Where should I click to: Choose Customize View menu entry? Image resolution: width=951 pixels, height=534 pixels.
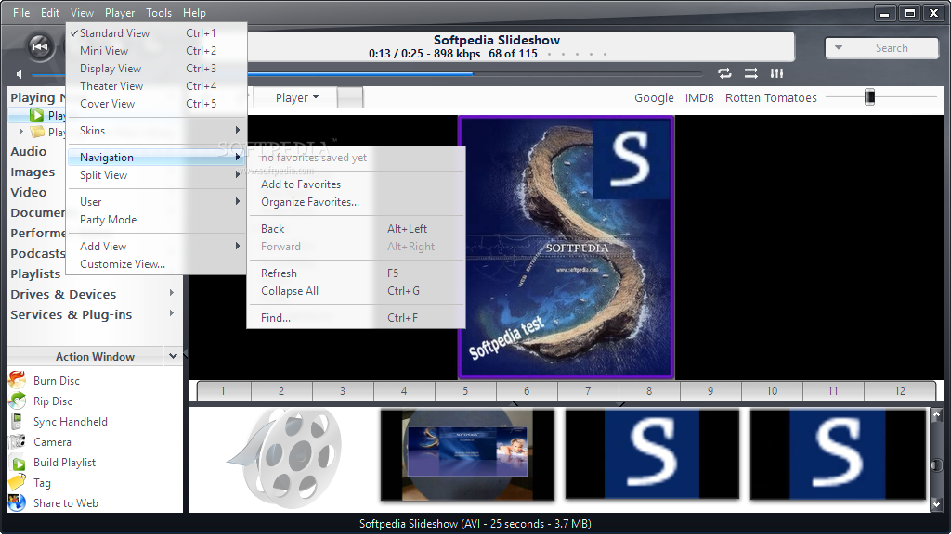(x=156, y=264)
